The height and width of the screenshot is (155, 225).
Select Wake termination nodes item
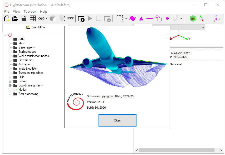point(33,56)
